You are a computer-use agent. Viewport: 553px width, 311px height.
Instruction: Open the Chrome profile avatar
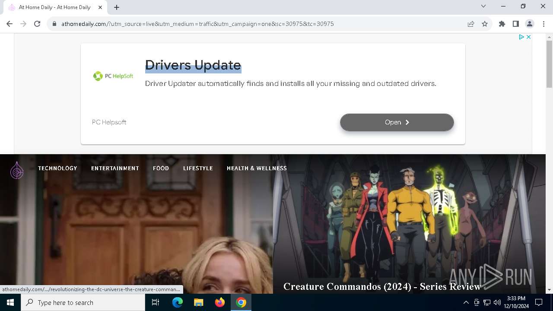point(530,24)
